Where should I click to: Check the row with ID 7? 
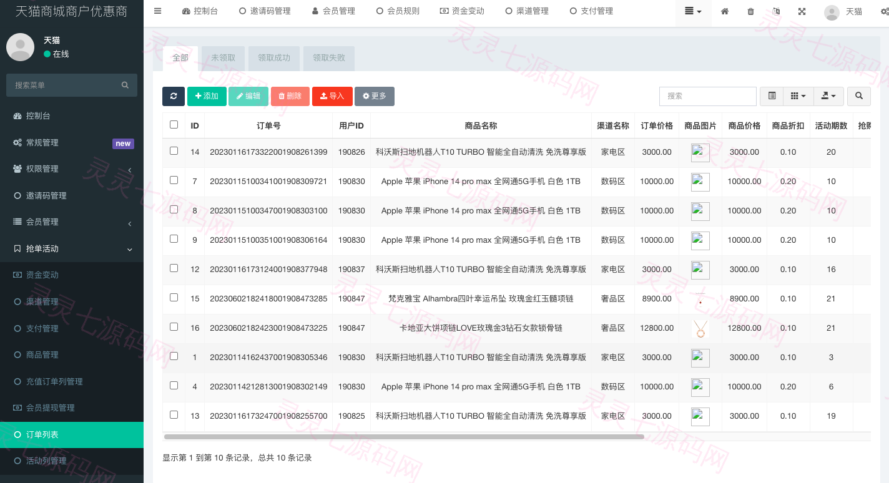(174, 180)
